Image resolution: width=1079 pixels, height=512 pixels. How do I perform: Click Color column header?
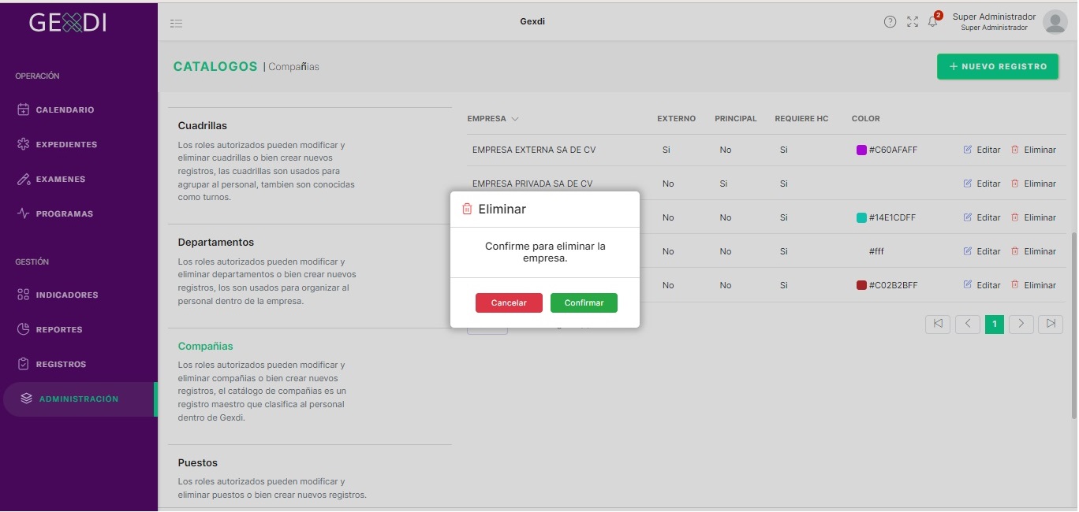click(866, 119)
